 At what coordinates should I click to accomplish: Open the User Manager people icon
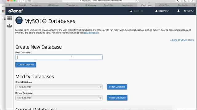pyautogui.click(x=10, y=26)
